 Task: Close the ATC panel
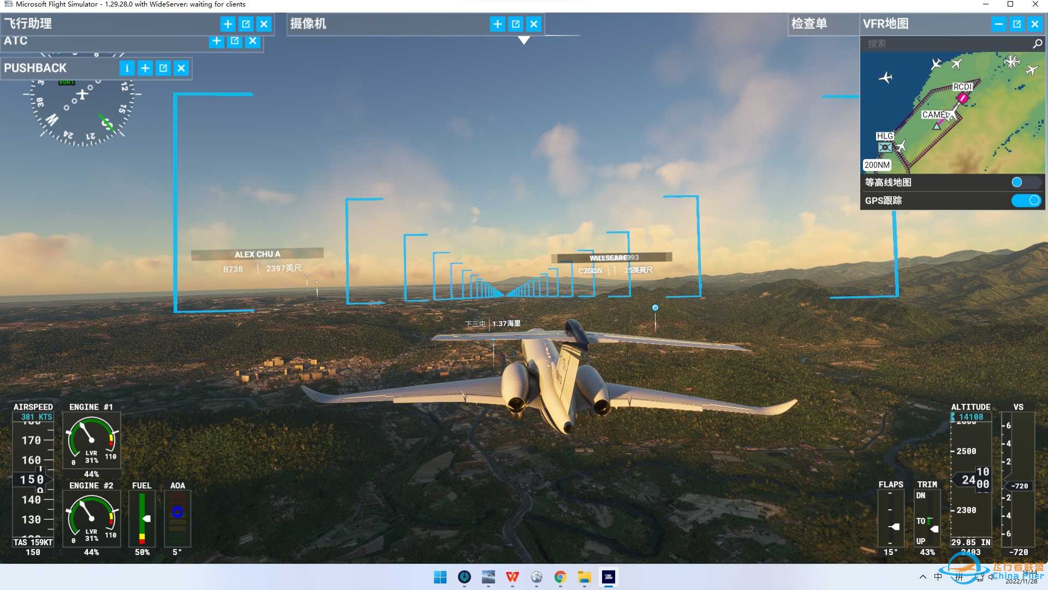tap(253, 41)
